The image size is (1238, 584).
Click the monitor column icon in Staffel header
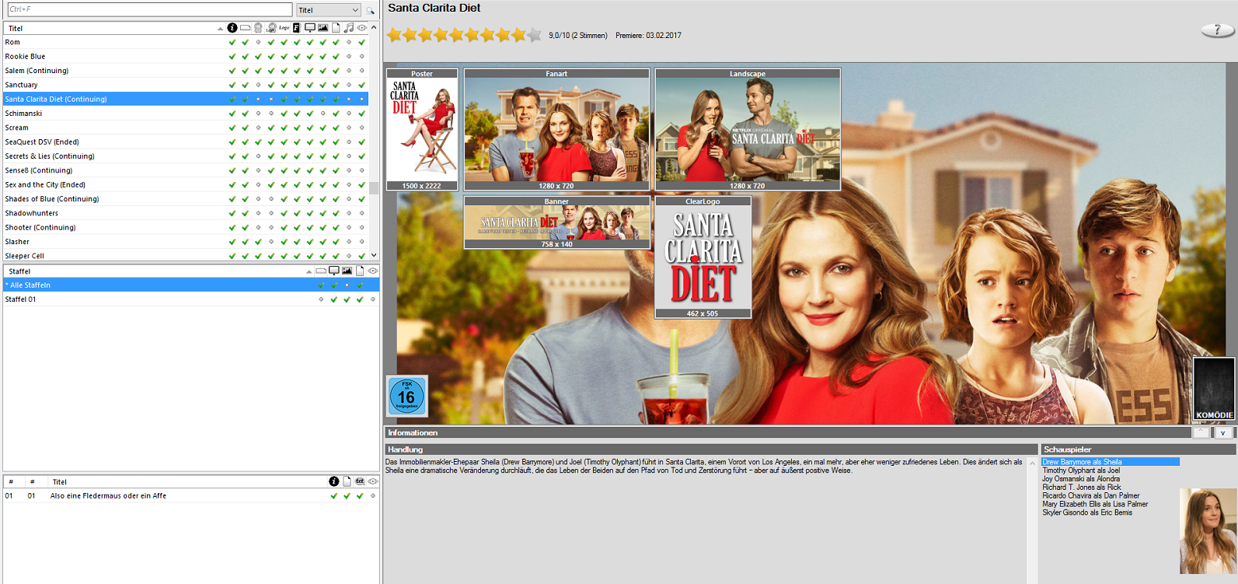(333, 271)
